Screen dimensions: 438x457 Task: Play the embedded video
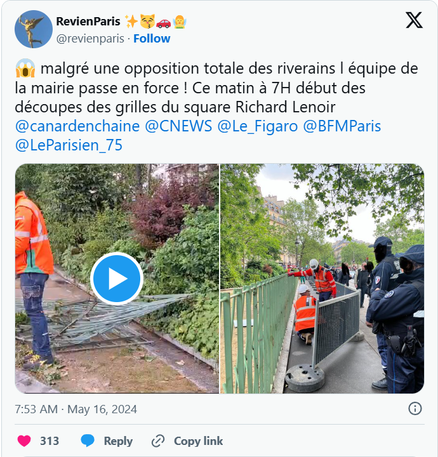[117, 279]
